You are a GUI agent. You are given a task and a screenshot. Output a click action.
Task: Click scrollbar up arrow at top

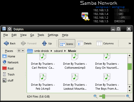[130, 56]
